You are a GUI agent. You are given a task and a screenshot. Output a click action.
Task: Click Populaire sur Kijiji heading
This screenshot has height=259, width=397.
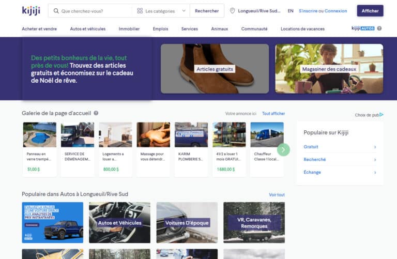point(326,132)
